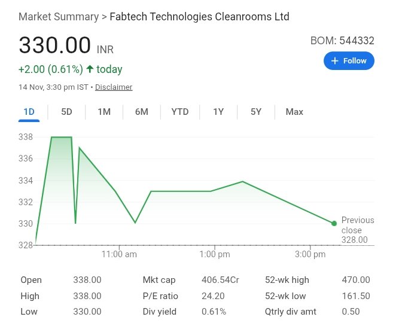
Task: Click the 11:00 am axis label
Action: tap(119, 254)
